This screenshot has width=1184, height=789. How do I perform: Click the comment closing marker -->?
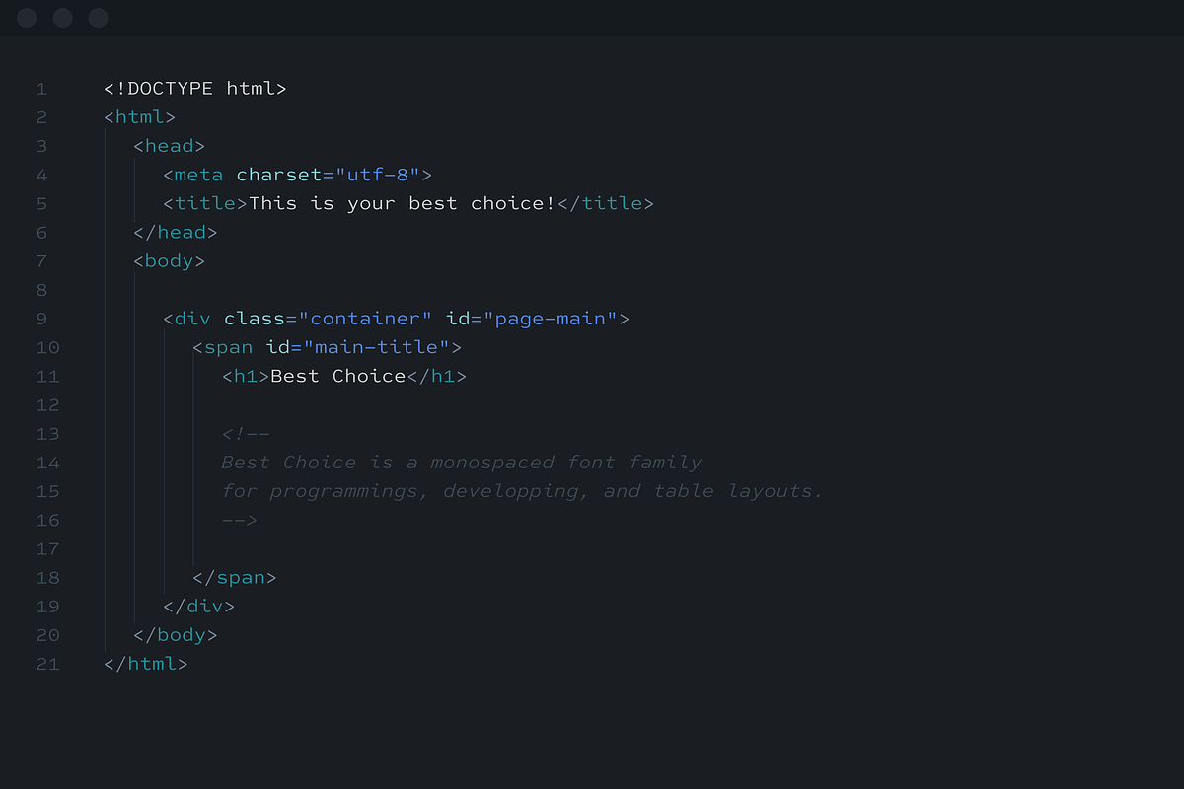click(x=240, y=520)
